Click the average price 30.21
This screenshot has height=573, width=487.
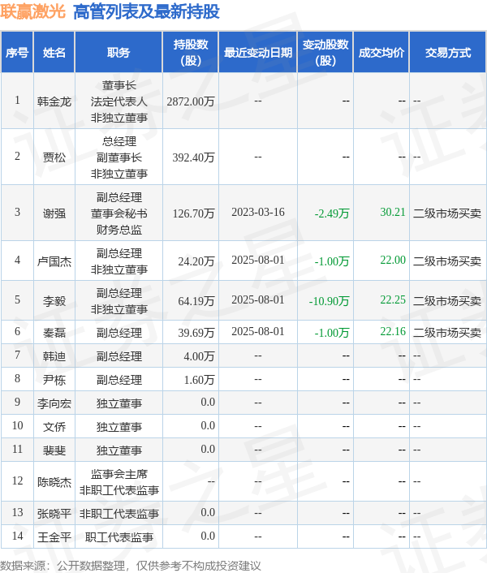pos(393,212)
